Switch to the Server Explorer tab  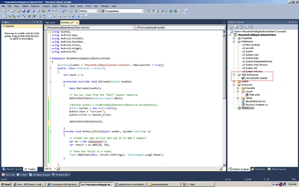click(12, 169)
